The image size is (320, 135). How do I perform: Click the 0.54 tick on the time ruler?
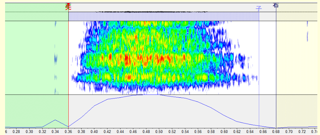185,131
